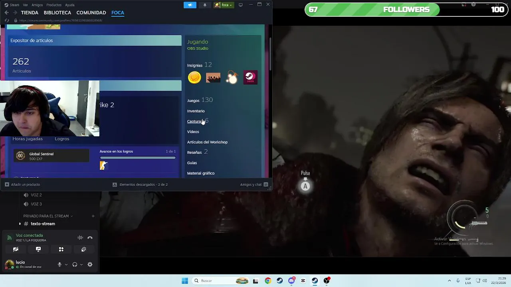This screenshot has height=287, width=511.
Task: Go to BIBLIOTECA tab
Action: (x=57, y=13)
